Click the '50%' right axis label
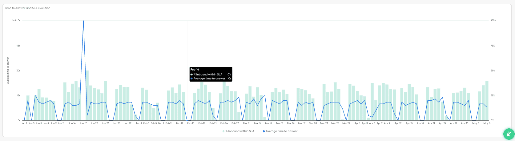The image size is (515, 141). coord(493,70)
